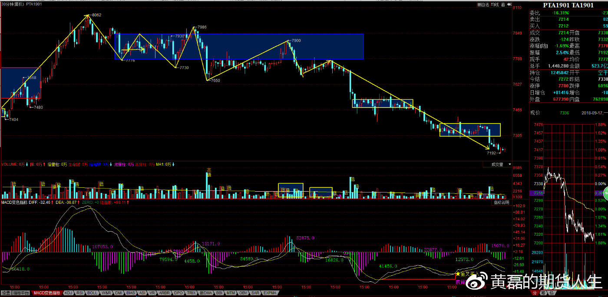Select the VR indicator tab
Image resolution: width=608 pixels, height=297 pixels.
pos(152,294)
